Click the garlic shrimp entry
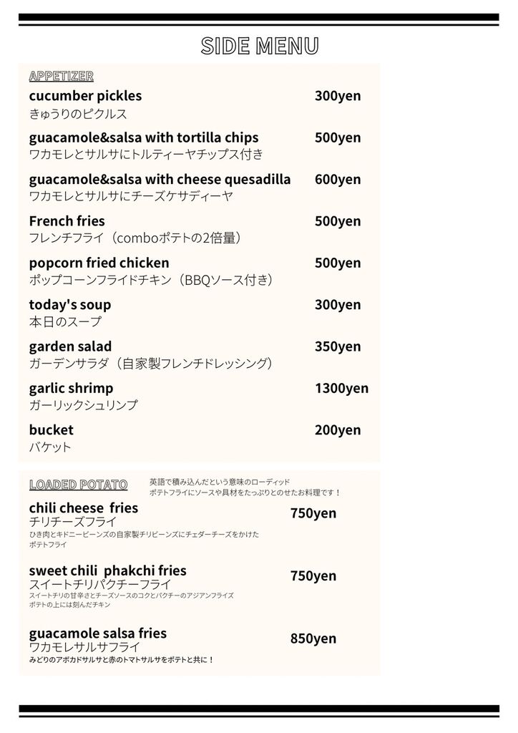 click(x=71, y=389)
